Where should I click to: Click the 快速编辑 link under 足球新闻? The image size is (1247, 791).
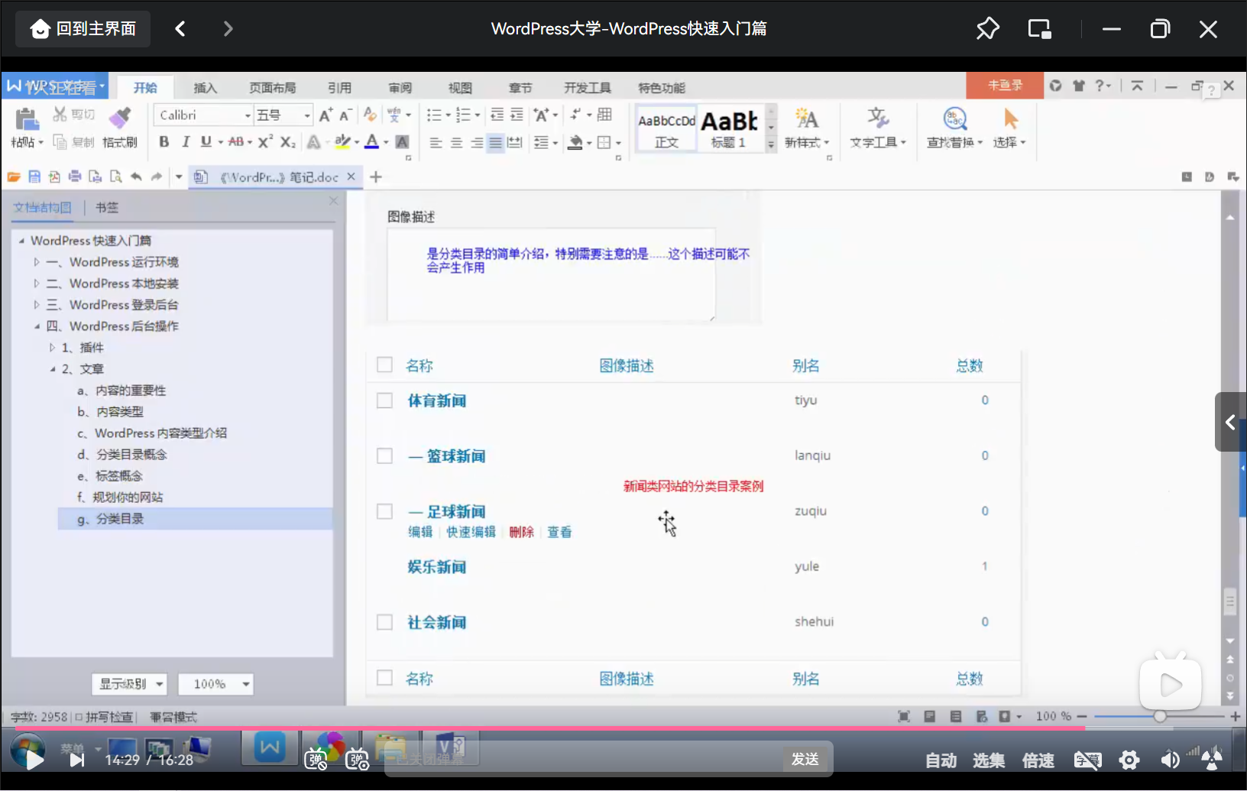[471, 532]
